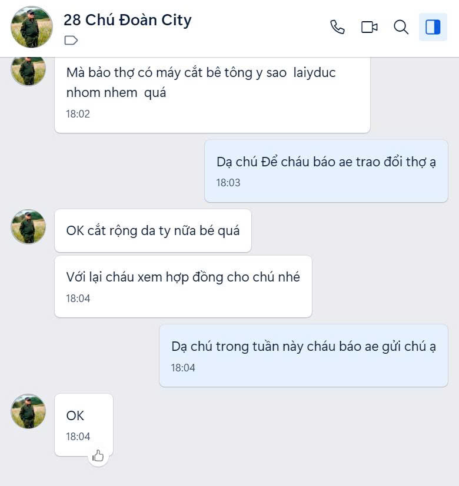Click the avatar next to the final OK message
This screenshot has width=459, height=486.
click(28, 411)
